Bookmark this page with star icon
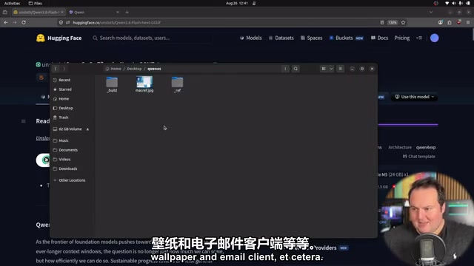The height and width of the screenshot is (266, 474). [x=403, y=22]
